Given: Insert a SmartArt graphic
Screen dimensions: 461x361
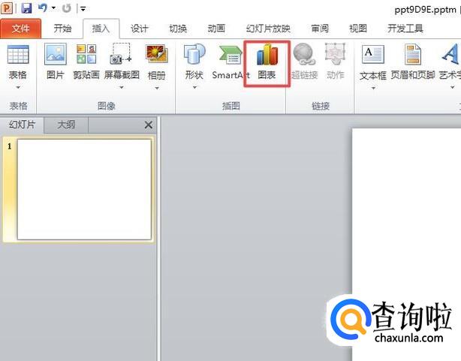Looking at the screenshot, I should 230,62.
